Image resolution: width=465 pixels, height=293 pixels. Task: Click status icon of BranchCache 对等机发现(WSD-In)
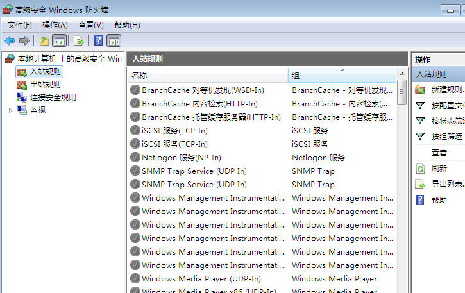[x=135, y=90]
